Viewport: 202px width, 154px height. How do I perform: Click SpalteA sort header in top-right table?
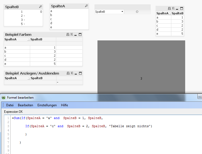[x=163, y=13]
